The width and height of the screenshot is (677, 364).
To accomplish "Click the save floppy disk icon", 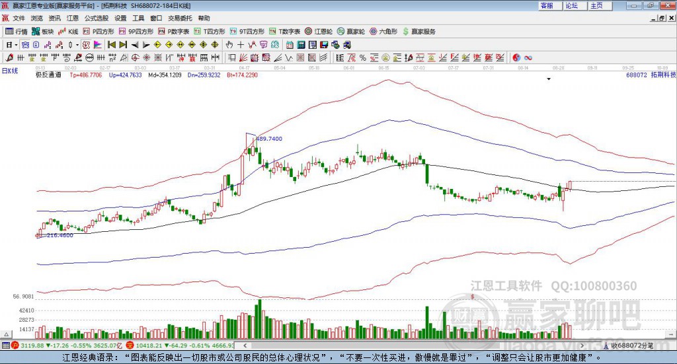I will 324,45.
